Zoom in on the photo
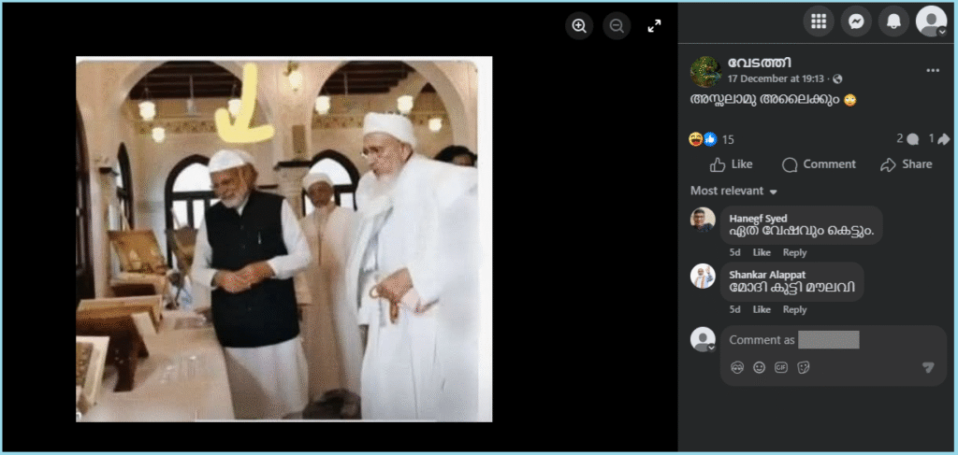 pyautogui.click(x=579, y=26)
